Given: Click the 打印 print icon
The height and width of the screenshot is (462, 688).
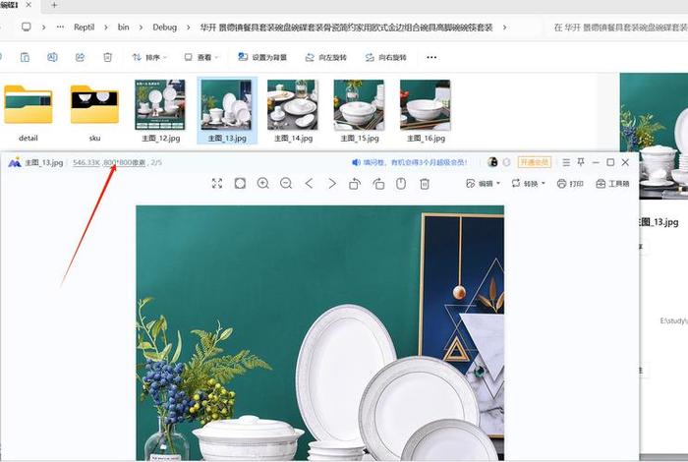Looking at the screenshot, I should 570,184.
